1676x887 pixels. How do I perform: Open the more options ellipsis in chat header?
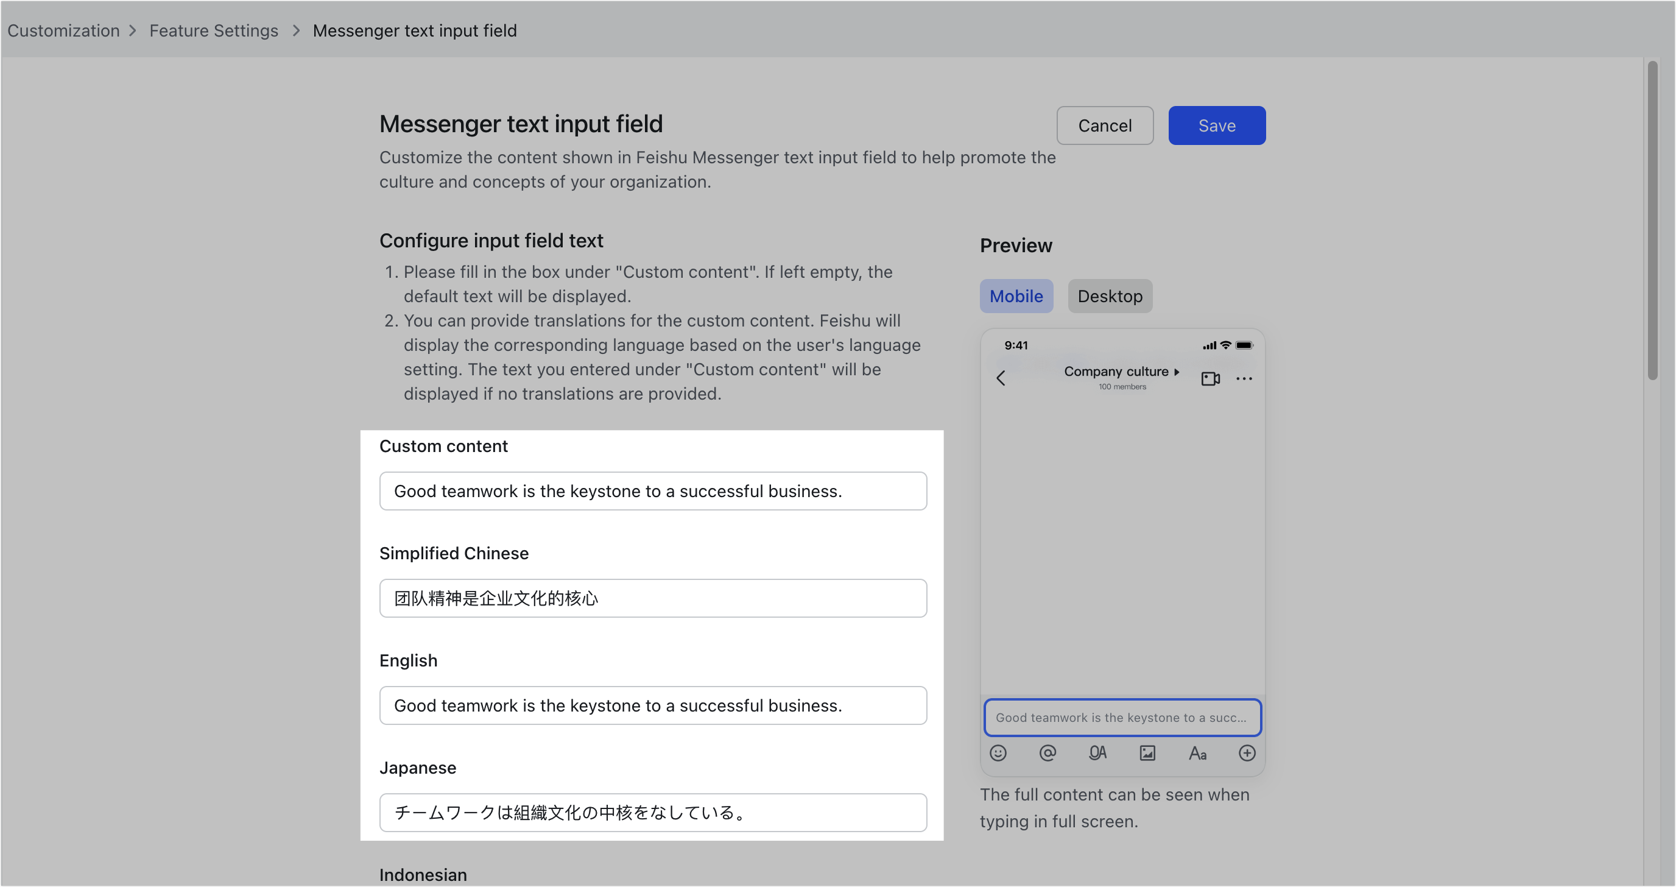click(1245, 378)
